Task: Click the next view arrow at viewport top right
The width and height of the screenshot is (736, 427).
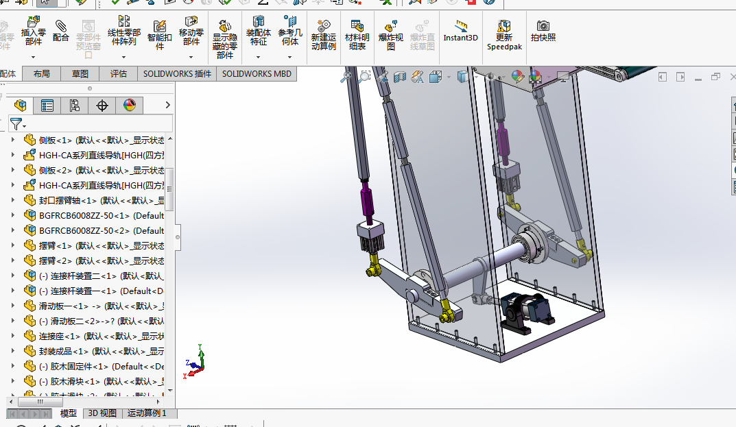Action: click(x=680, y=77)
